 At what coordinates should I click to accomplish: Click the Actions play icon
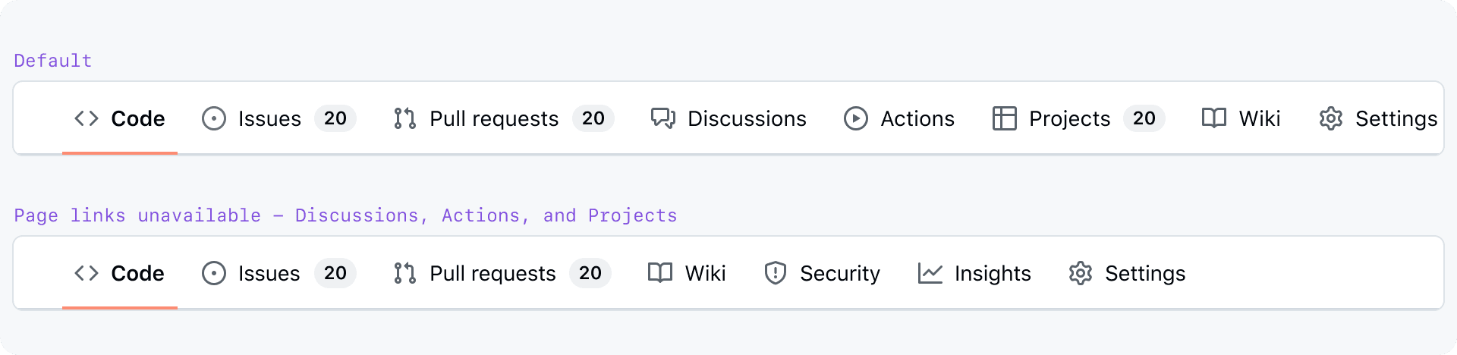coord(856,118)
